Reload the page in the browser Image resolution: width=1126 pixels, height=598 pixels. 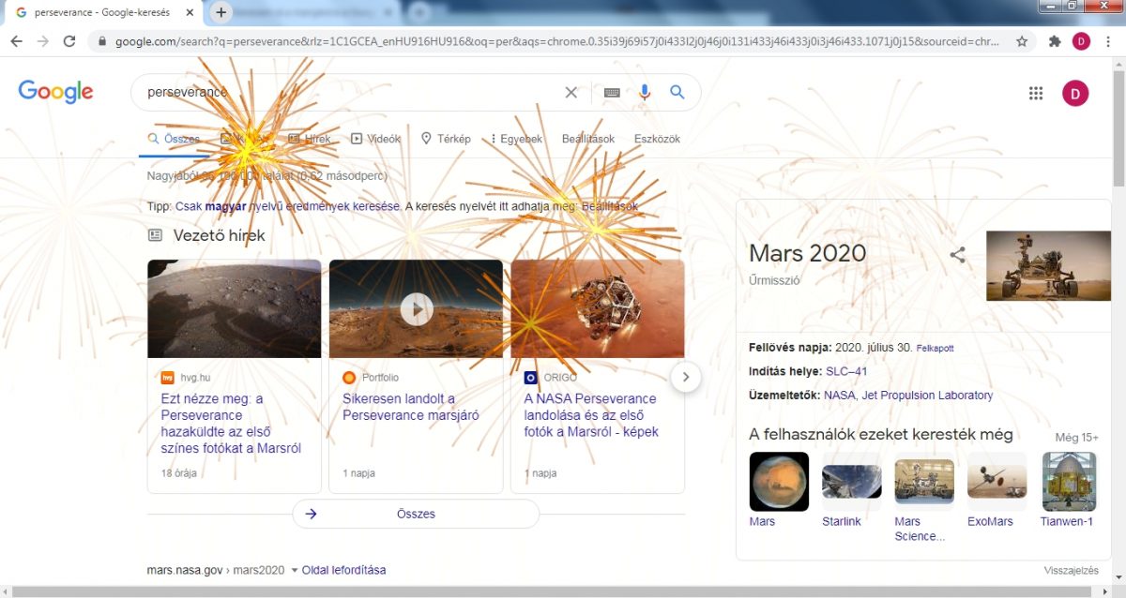coord(68,41)
